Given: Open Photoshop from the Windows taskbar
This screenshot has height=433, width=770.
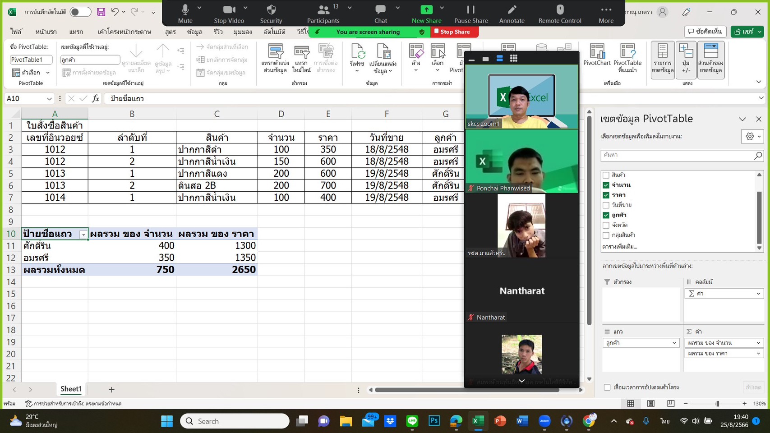Looking at the screenshot, I should (434, 421).
